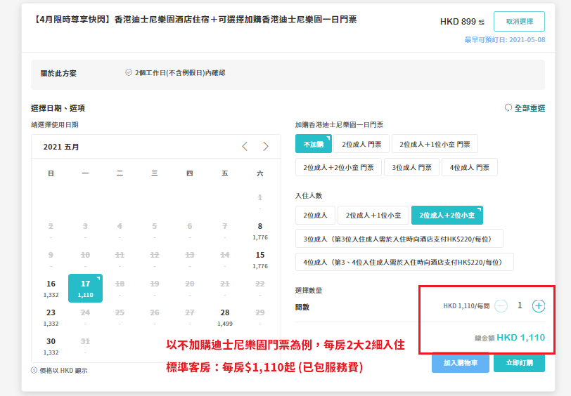Click the 2021 五月 month header
Image resolution: width=571 pixels, height=396 pixels.
(x=61, y=147)
